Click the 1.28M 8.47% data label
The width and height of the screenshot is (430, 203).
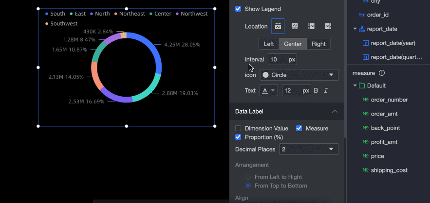pyautogui.click(x=79, y=40)
